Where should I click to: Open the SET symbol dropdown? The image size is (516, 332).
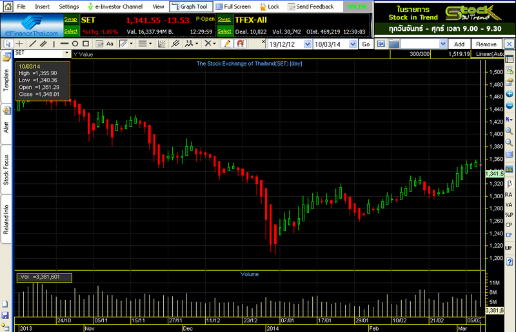[67, 53]
